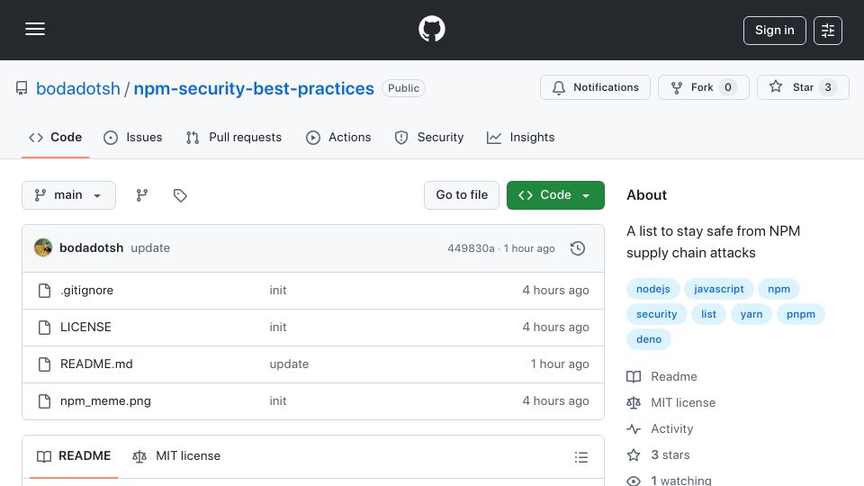Image resolution: width=864 pixels, height=486 pixels.
Task: Switch to the Code tab
Action: pyautogui.click(x=55, y=137)
